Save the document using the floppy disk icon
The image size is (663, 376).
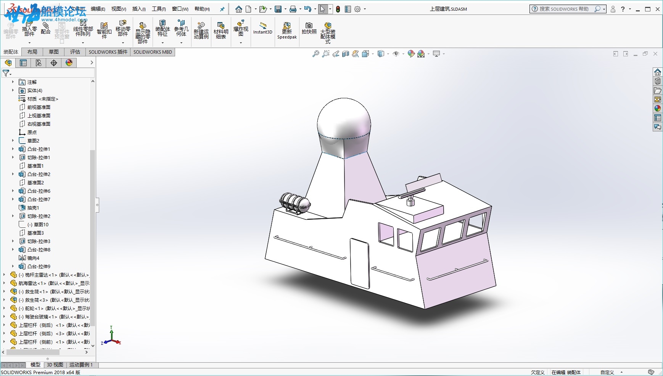tap(278, 9)
